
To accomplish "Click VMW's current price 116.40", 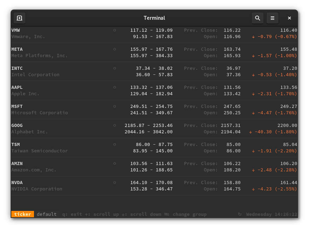I will (x=289, y=30).
